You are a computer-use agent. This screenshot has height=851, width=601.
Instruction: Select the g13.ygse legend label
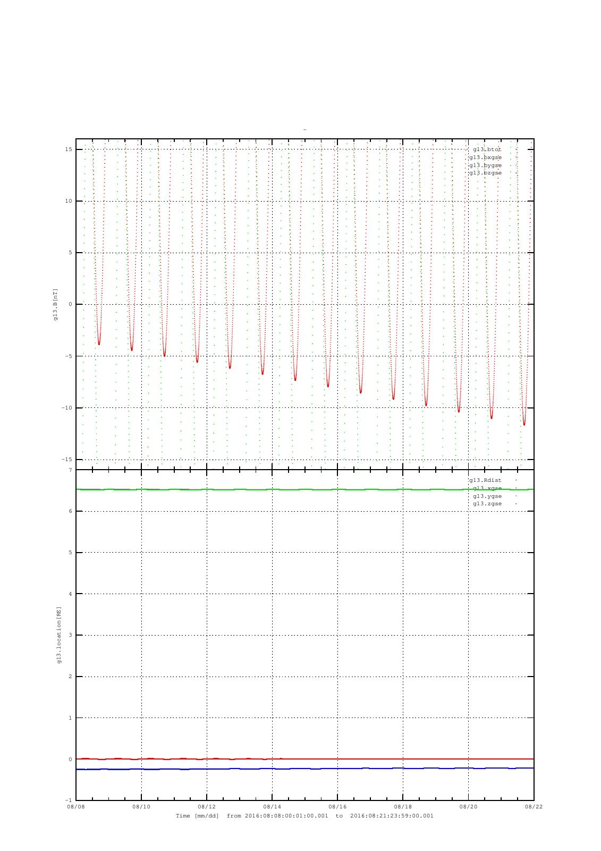[487, 496]
